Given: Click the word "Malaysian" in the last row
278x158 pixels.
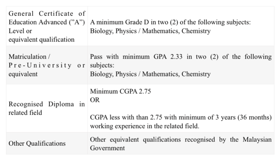Looking at the screenshot, I should coord(257,139).
